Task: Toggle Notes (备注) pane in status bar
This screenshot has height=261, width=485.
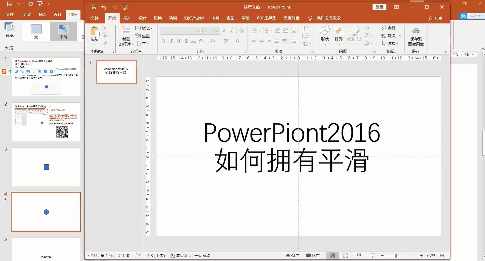Action: (x=292, y=256)
